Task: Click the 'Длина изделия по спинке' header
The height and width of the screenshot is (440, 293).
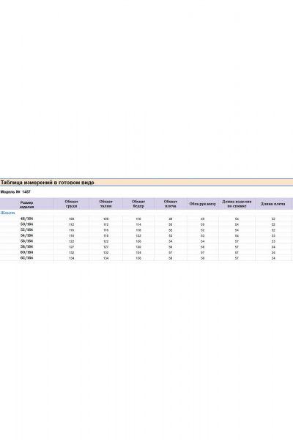Action: click(x=237, y=204)
